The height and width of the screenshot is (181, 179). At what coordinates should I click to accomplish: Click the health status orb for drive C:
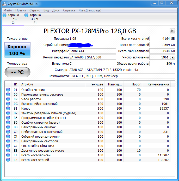point(4,15)
